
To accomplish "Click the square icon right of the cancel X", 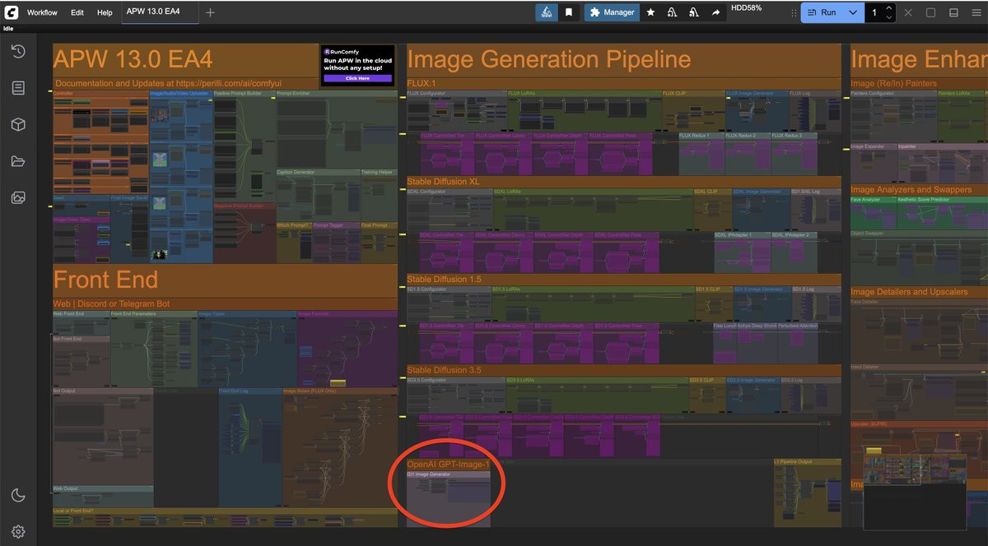I will pos(930,12).
